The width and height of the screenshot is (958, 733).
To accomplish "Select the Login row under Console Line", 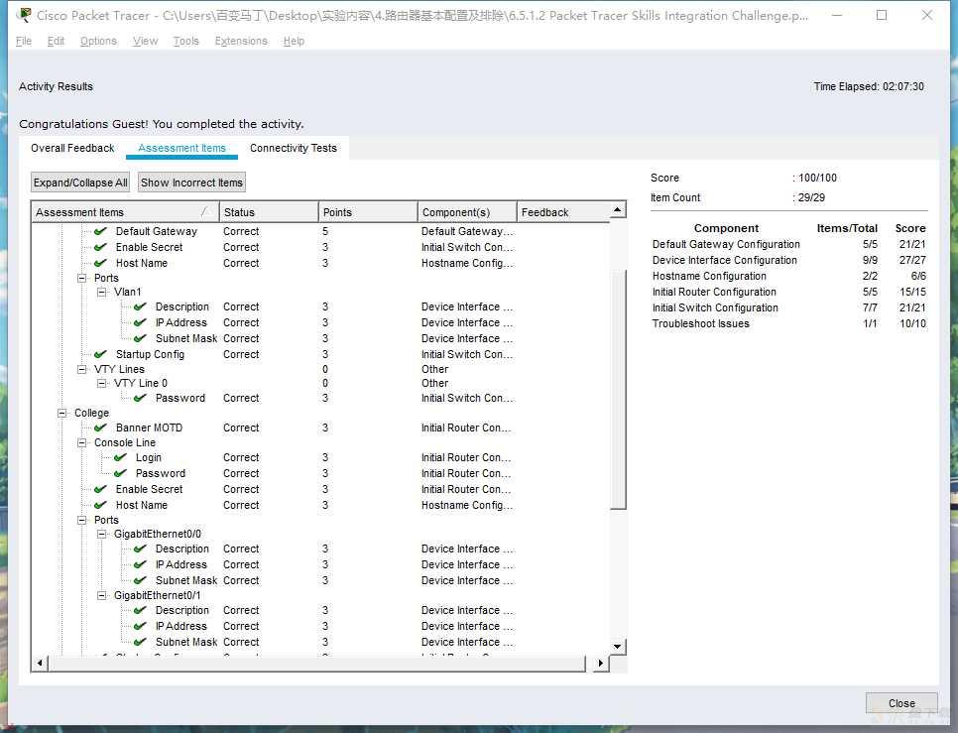I will tap(320, 457).
